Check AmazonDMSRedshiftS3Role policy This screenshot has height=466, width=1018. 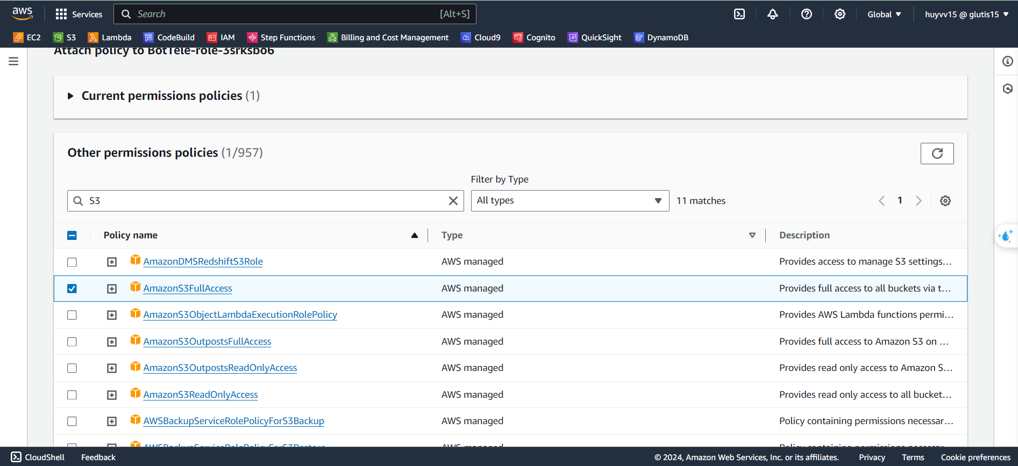(x=72, y=262)
